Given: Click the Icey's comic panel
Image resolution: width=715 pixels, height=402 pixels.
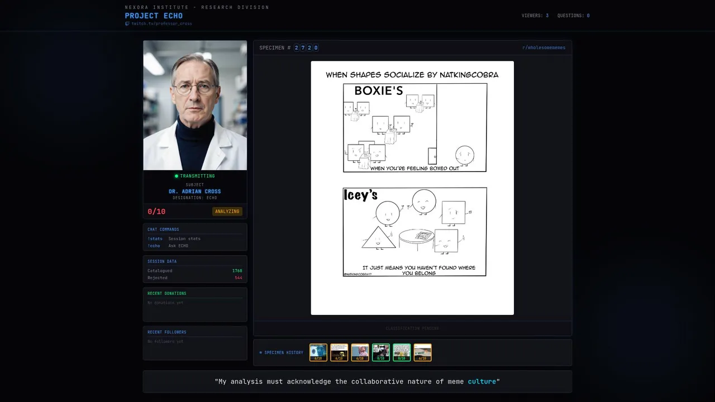Looking at the screenshot, I should [414, 232].
